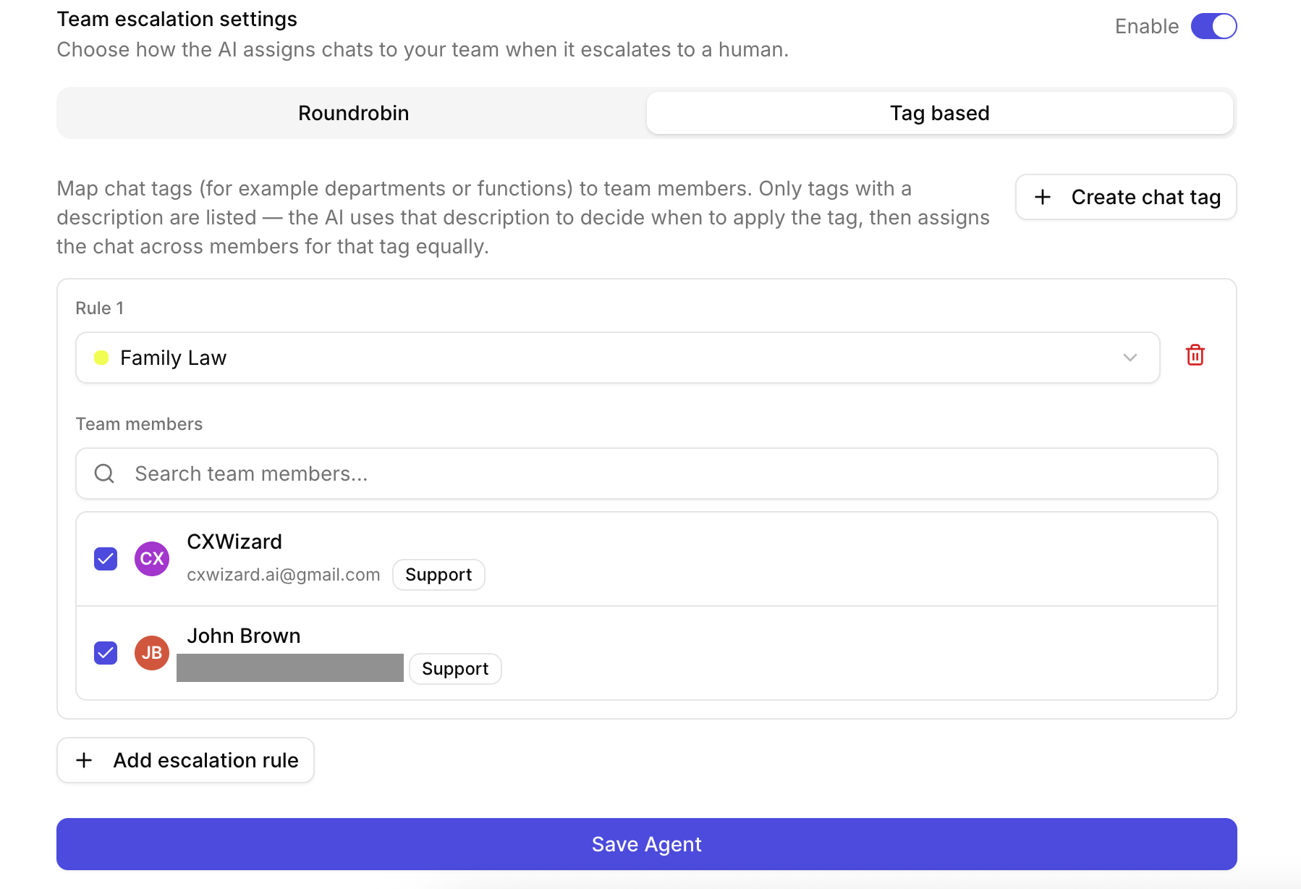The height and width of the screenshot is (889, 1301).
Task: Uncheck the CXWizard team member checkbox
Action: click(x=106, y=559)
